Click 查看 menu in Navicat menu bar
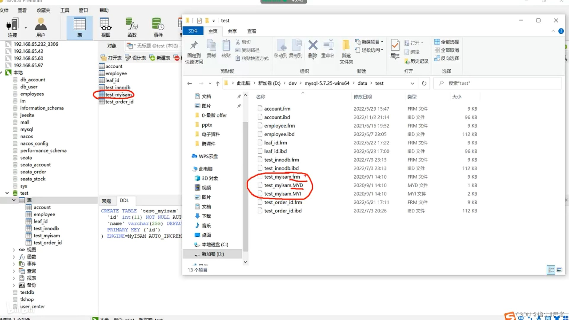The image size is (569, 320). pos(22,10)
